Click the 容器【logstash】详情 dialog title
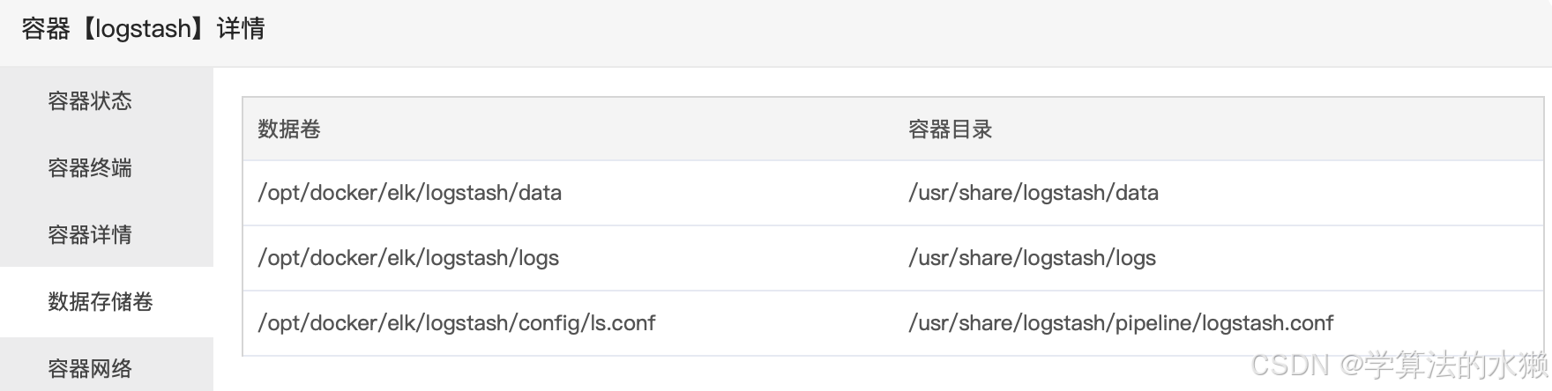 pos(143,29)
